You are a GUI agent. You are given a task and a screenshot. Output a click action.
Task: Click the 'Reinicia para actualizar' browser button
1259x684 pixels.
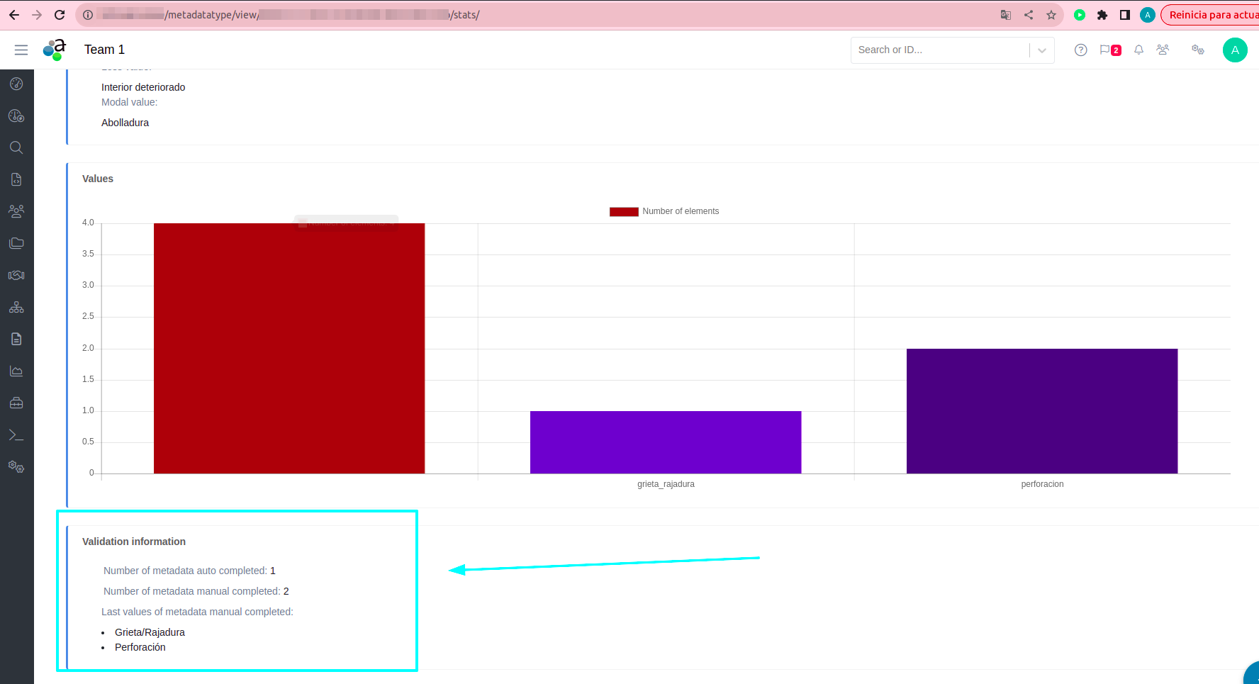pos(1212,15)
